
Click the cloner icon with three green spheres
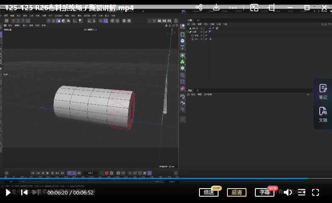pyautogui.click(x=183, y=61)
